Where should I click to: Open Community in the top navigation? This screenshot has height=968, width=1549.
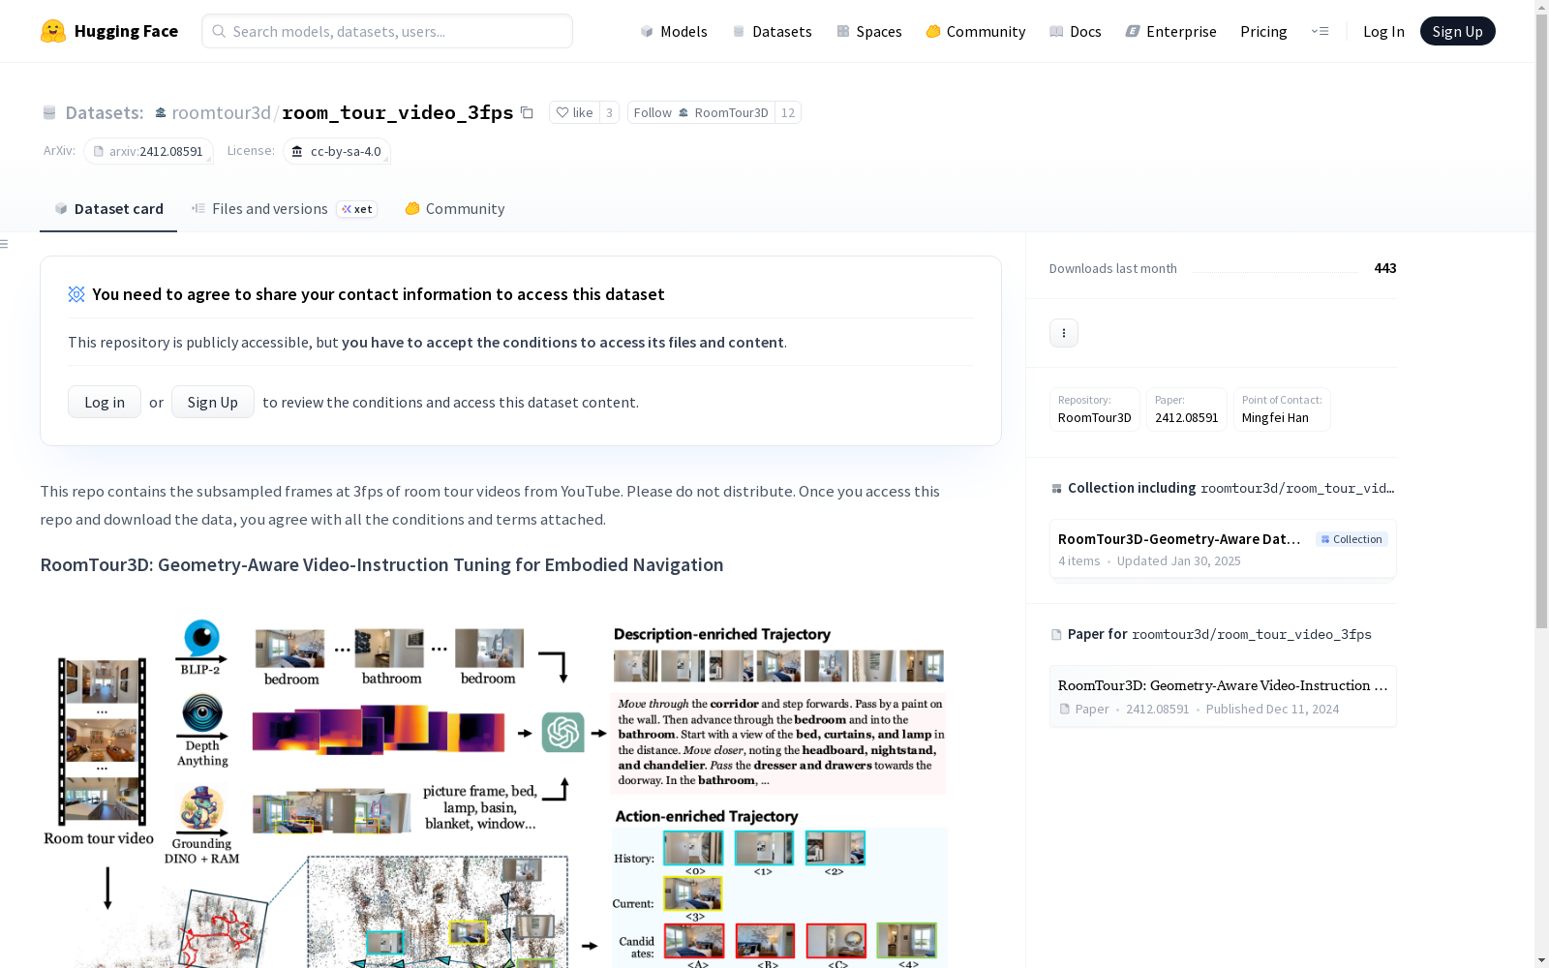[x=976, y=31]
